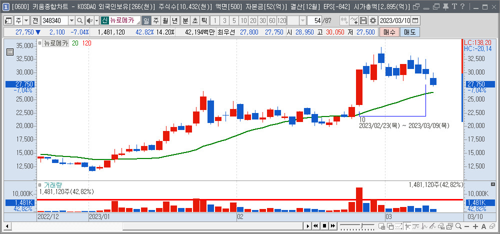
Task: Open the calendar date picker
Action: click(415, 20)
